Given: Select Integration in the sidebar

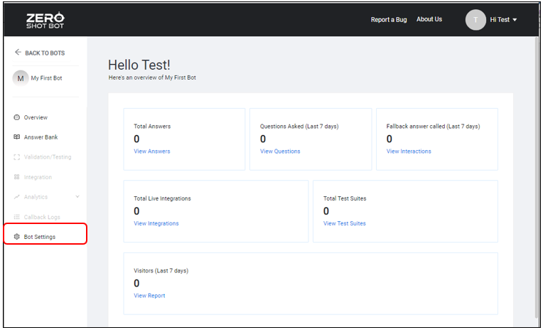Looking at the screenshot, I should 38,177.
